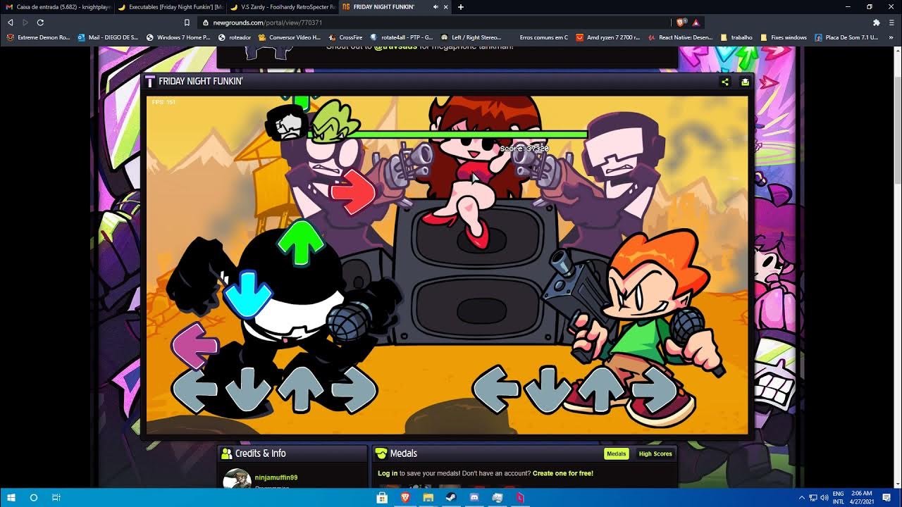Open Task View in taskbar
Image resolution: width=902 pixels, height=507 pixels.
click(x=56, y=497)
